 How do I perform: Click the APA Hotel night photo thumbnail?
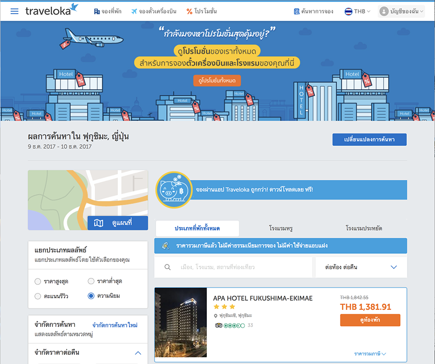[181, 322]
